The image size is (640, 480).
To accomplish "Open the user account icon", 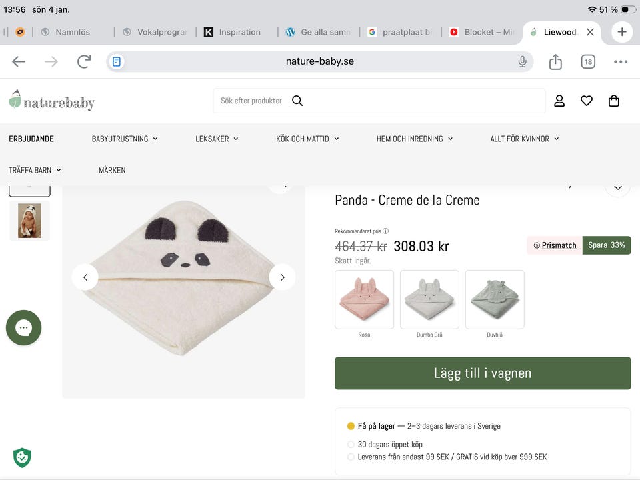I will click(x=559, y=101).
